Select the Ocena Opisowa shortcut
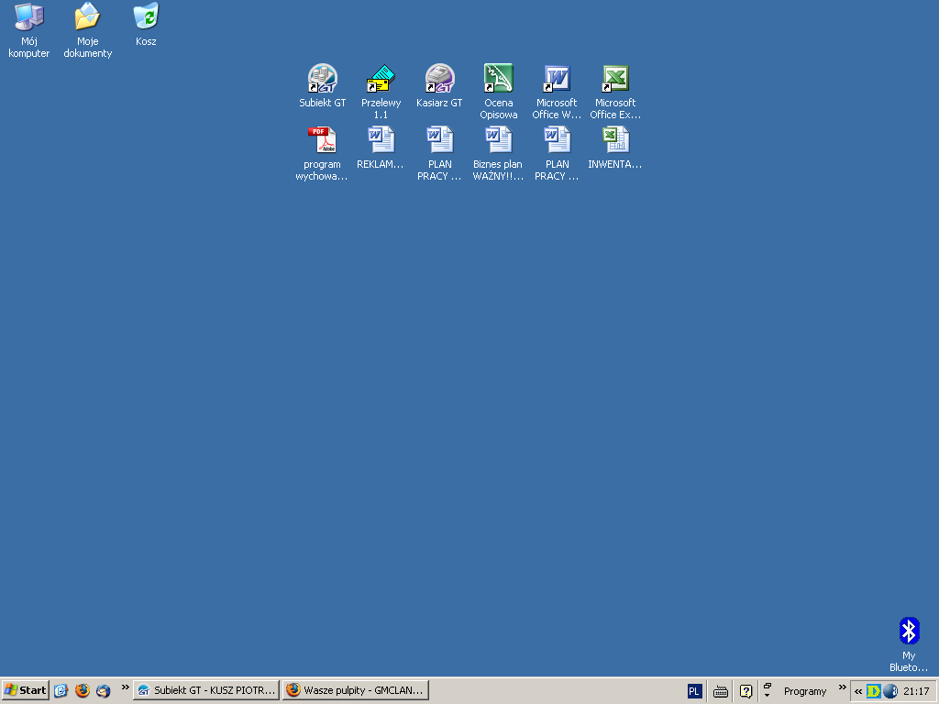 pos(498,80)
